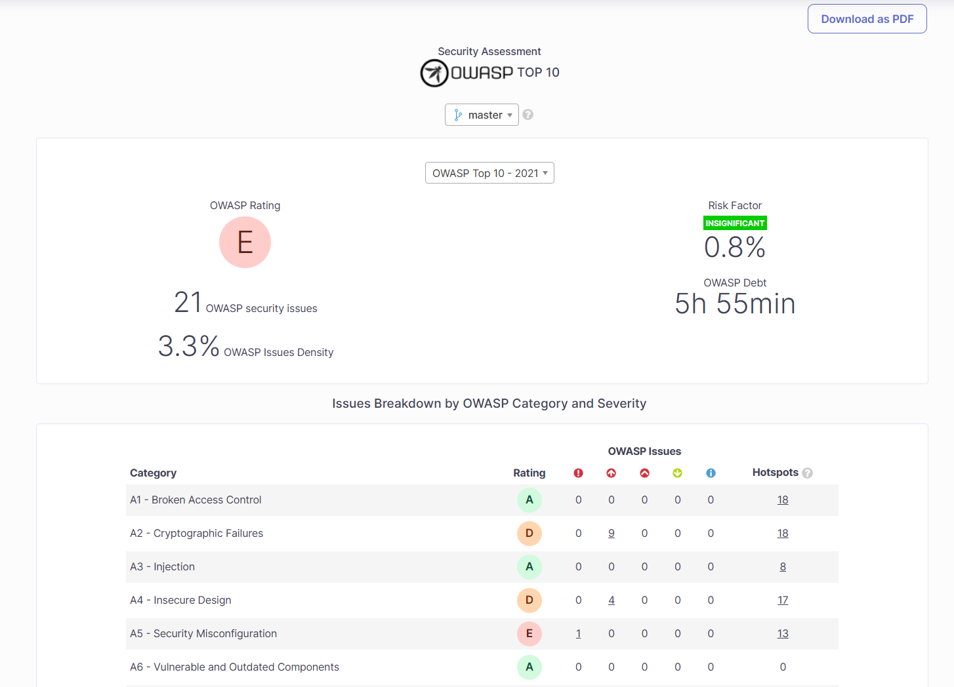
Task: Click the Hotspots help question icon
Action: click(x=808, y=473)
